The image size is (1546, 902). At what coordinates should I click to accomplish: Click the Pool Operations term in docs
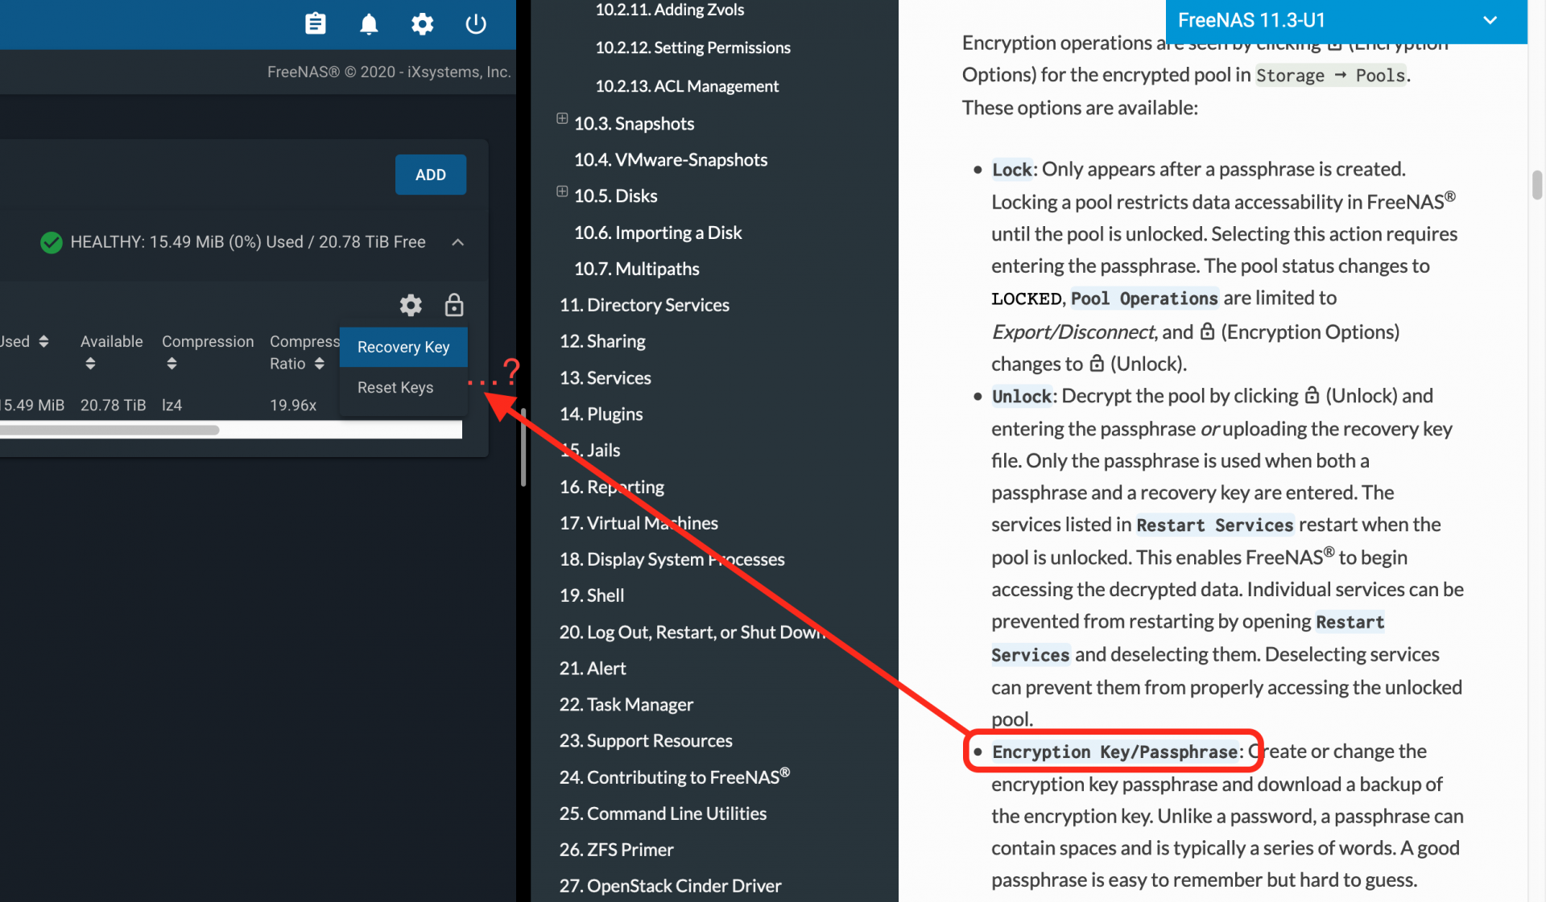click(x=1144, y=299)
